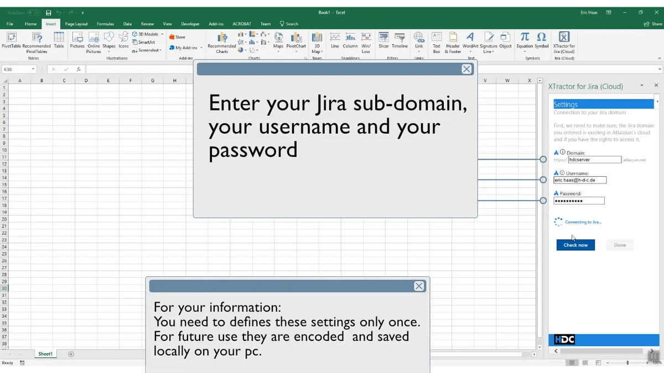This screenshot has height=373, width=664.
Task: Toggle the AutoSave switch
Action: point(33,13)
